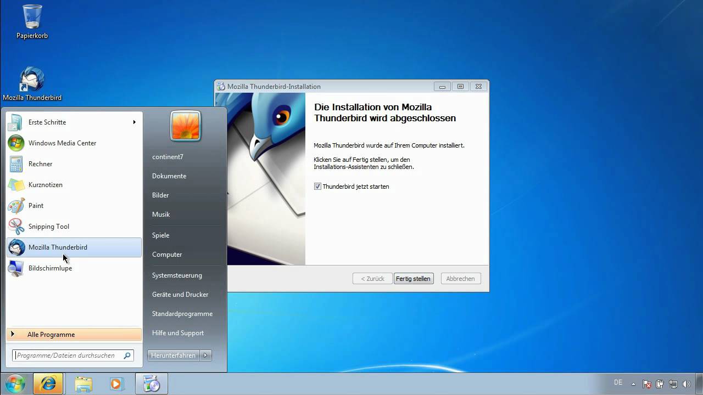The height and width of the screenshot is (395, 703).
Task: Open the network tray icon
Action: [x=673, y=384]
